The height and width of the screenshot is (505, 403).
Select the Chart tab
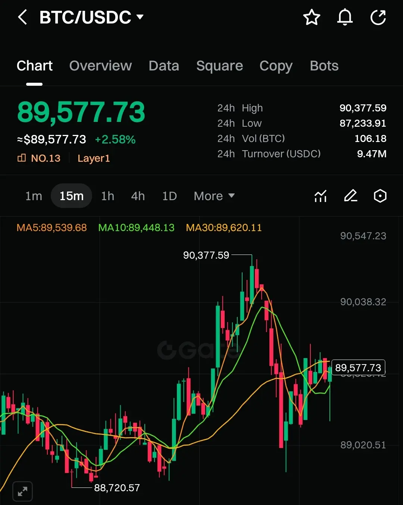tap(35, 66)
